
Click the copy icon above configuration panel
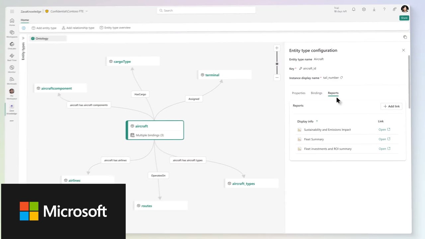tap(405, 37)
